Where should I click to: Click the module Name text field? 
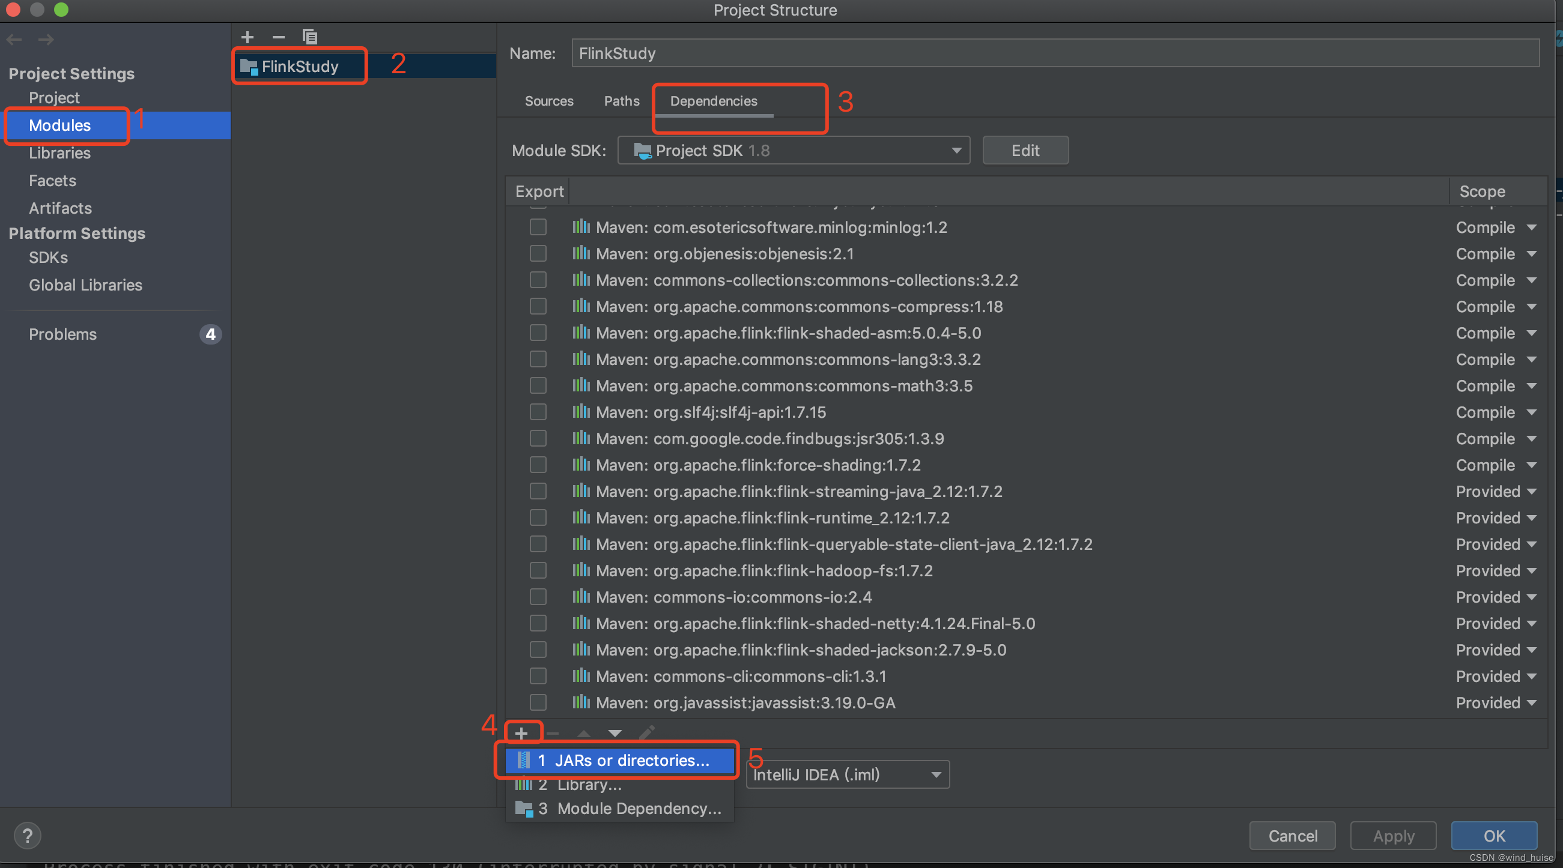(1055, 53)
